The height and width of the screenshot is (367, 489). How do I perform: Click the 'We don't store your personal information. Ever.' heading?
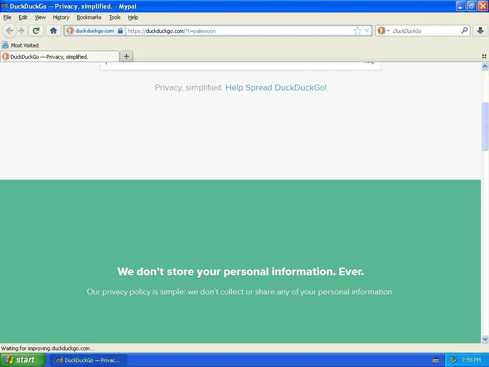241,272
